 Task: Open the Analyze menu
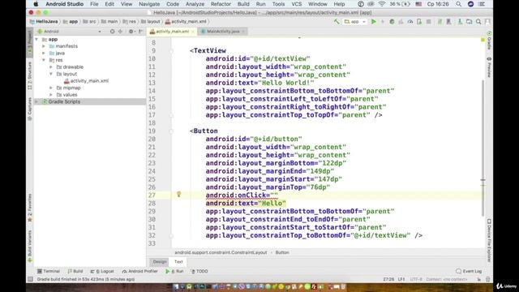pos(195,4)
